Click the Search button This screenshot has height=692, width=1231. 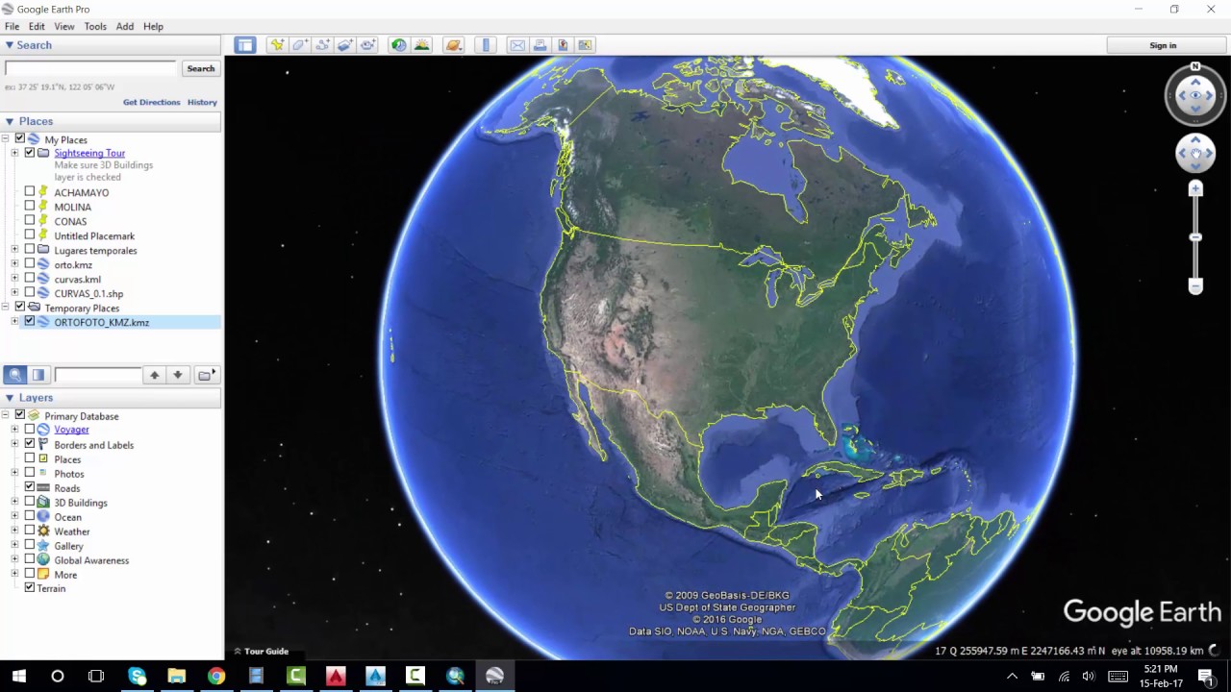pos(201,68)
